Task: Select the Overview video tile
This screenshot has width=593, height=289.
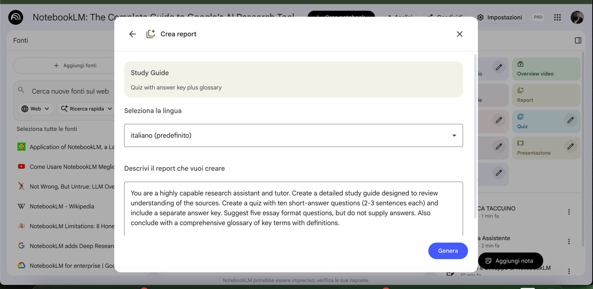Action: (546, 69)
